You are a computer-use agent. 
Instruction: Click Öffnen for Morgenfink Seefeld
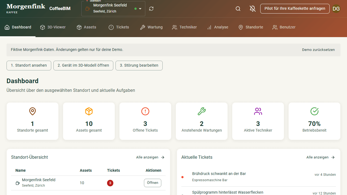point(153,183)
